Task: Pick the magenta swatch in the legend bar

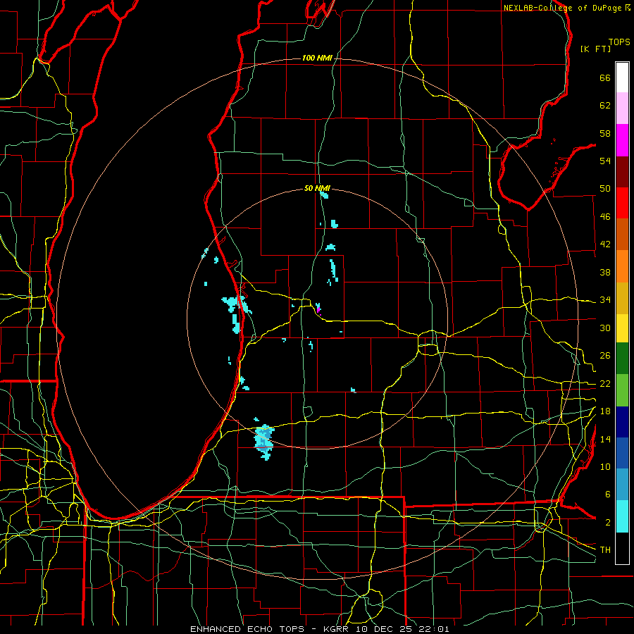Action: tap(622, 140)
